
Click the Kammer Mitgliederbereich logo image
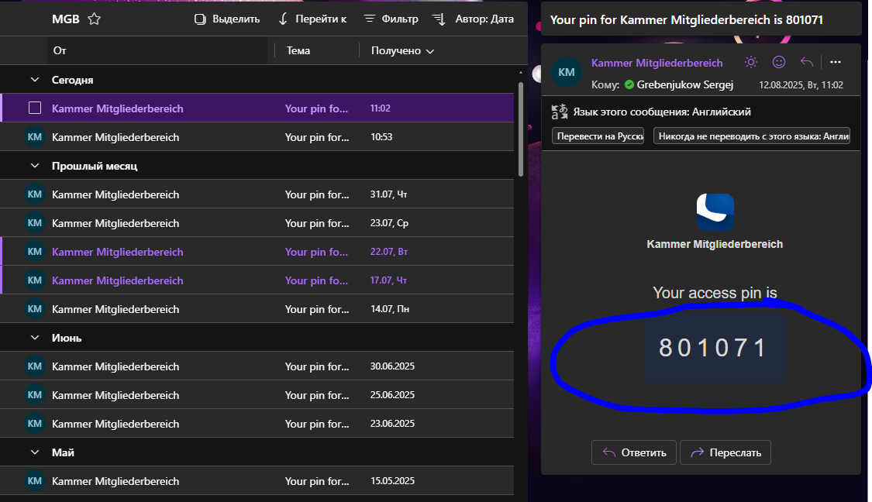(x=715, y=211)
